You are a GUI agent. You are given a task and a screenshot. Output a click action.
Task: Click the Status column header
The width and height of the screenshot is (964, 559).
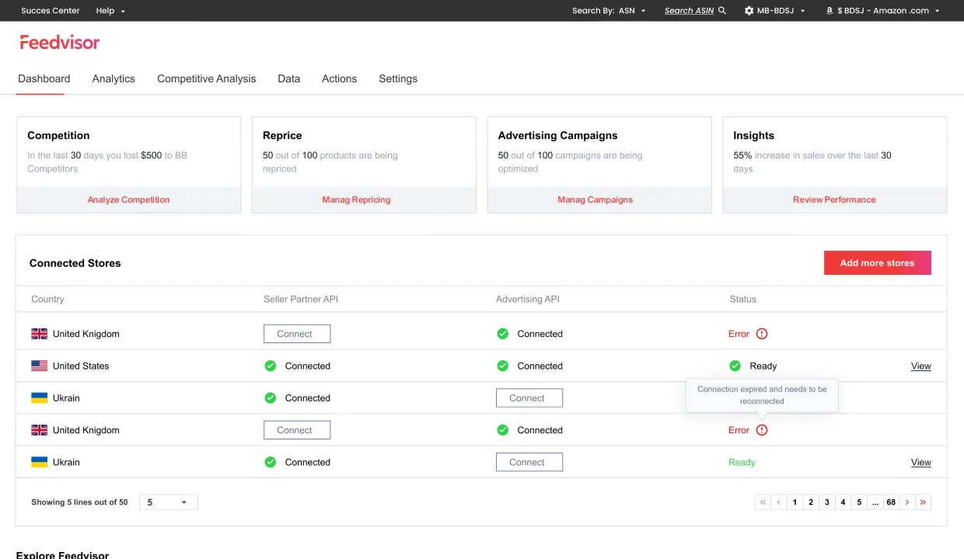coord(742,299)
